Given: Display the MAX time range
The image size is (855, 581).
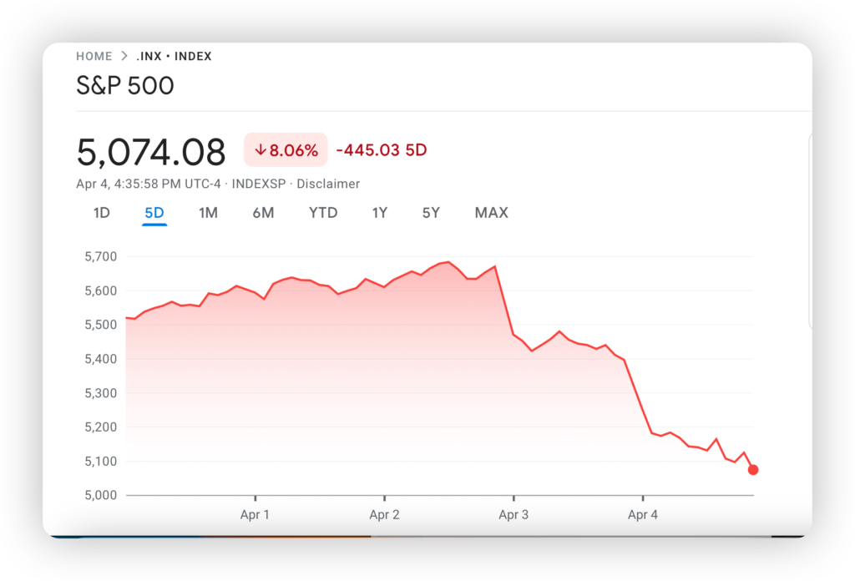Looking at the screenshot, I should 491,213.
